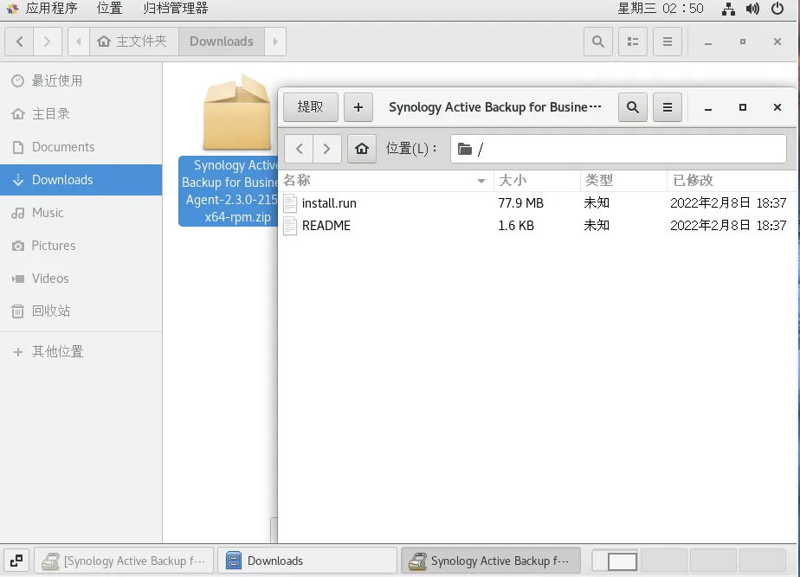The height and width of the screenshot is (577, 800).
Task: Open power menu icon
Action: [777, 9]
